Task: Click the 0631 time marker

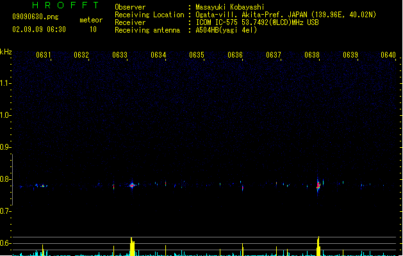Action: coord(43,55)
